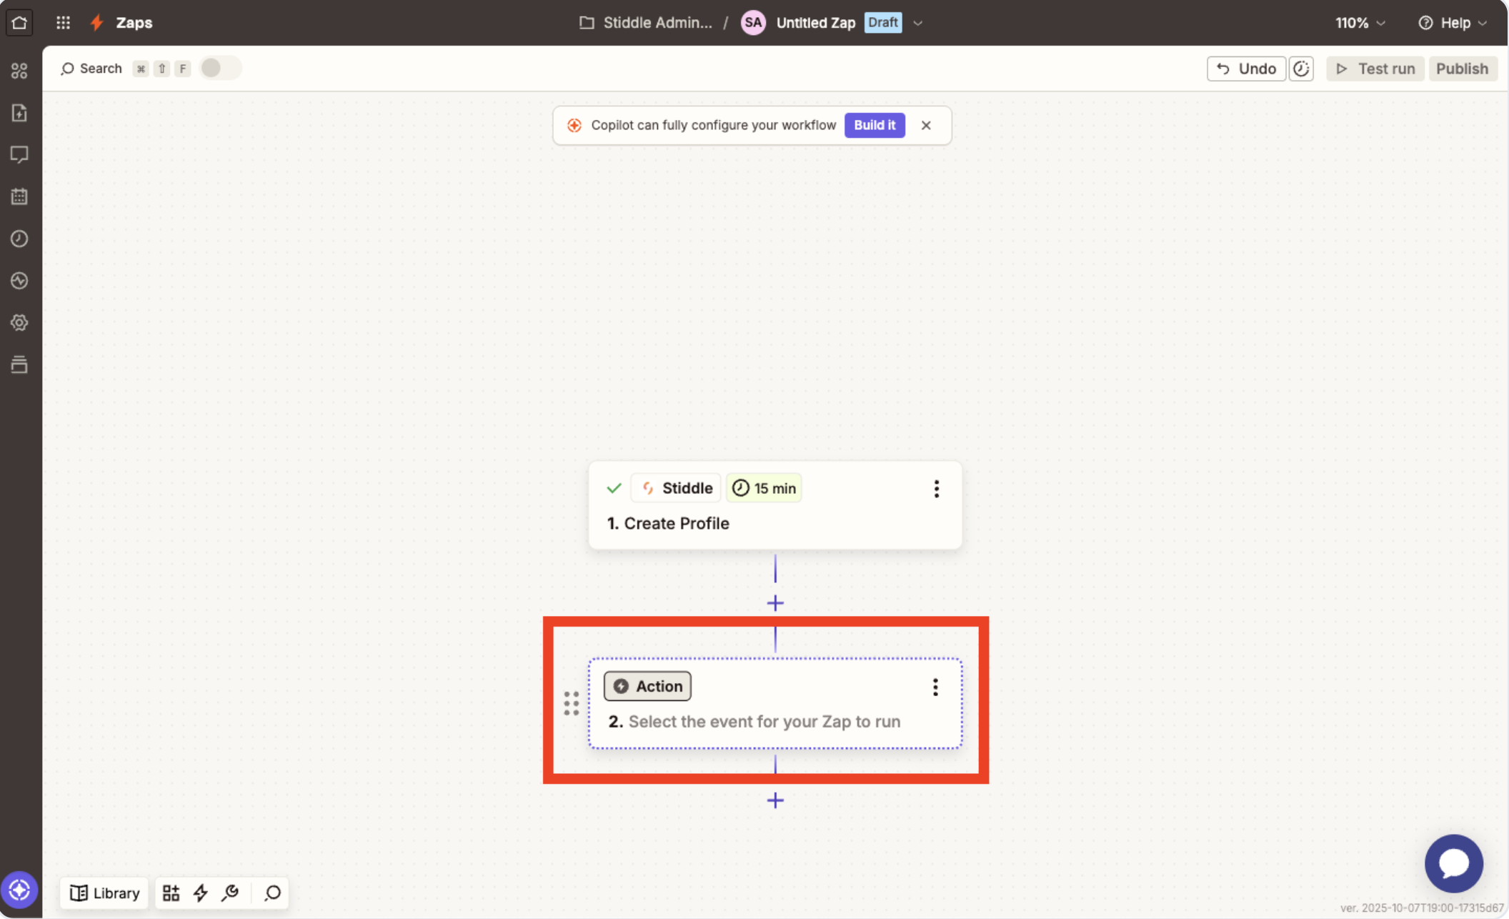Open the live chat bubble button
This screenshot has width=1509, height=919.
pyautogui.click(x=1453, y=863)
